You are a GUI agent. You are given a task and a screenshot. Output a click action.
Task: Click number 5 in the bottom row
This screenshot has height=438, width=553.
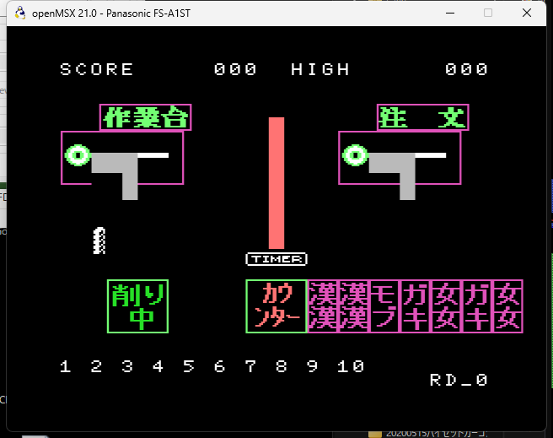pos(189,366)
